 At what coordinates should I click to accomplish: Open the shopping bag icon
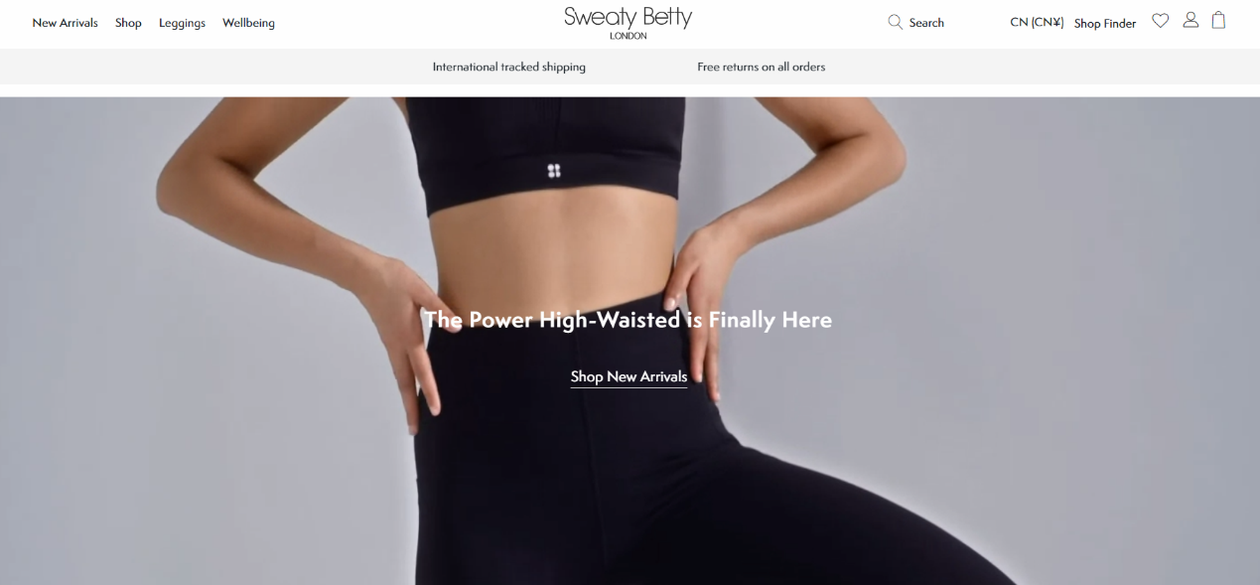[x=1218, y=20]
